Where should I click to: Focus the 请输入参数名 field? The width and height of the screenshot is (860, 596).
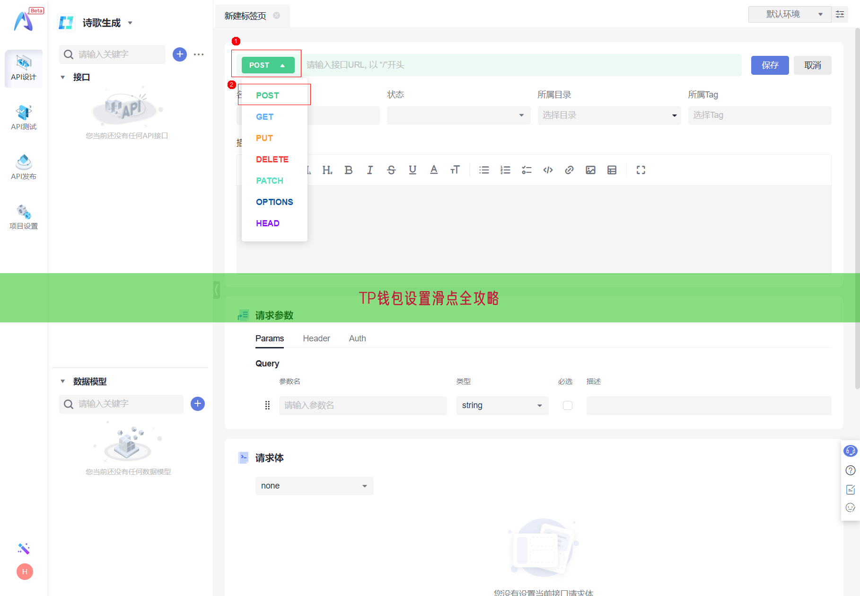point(363,406)
